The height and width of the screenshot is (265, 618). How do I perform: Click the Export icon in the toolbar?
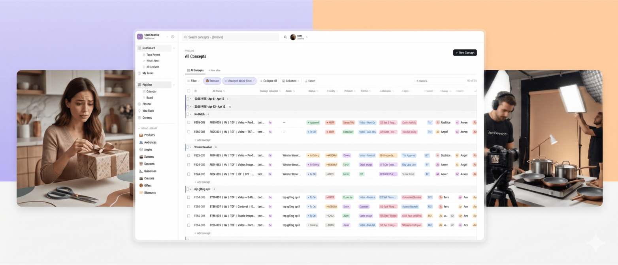(x=306, y=81)
